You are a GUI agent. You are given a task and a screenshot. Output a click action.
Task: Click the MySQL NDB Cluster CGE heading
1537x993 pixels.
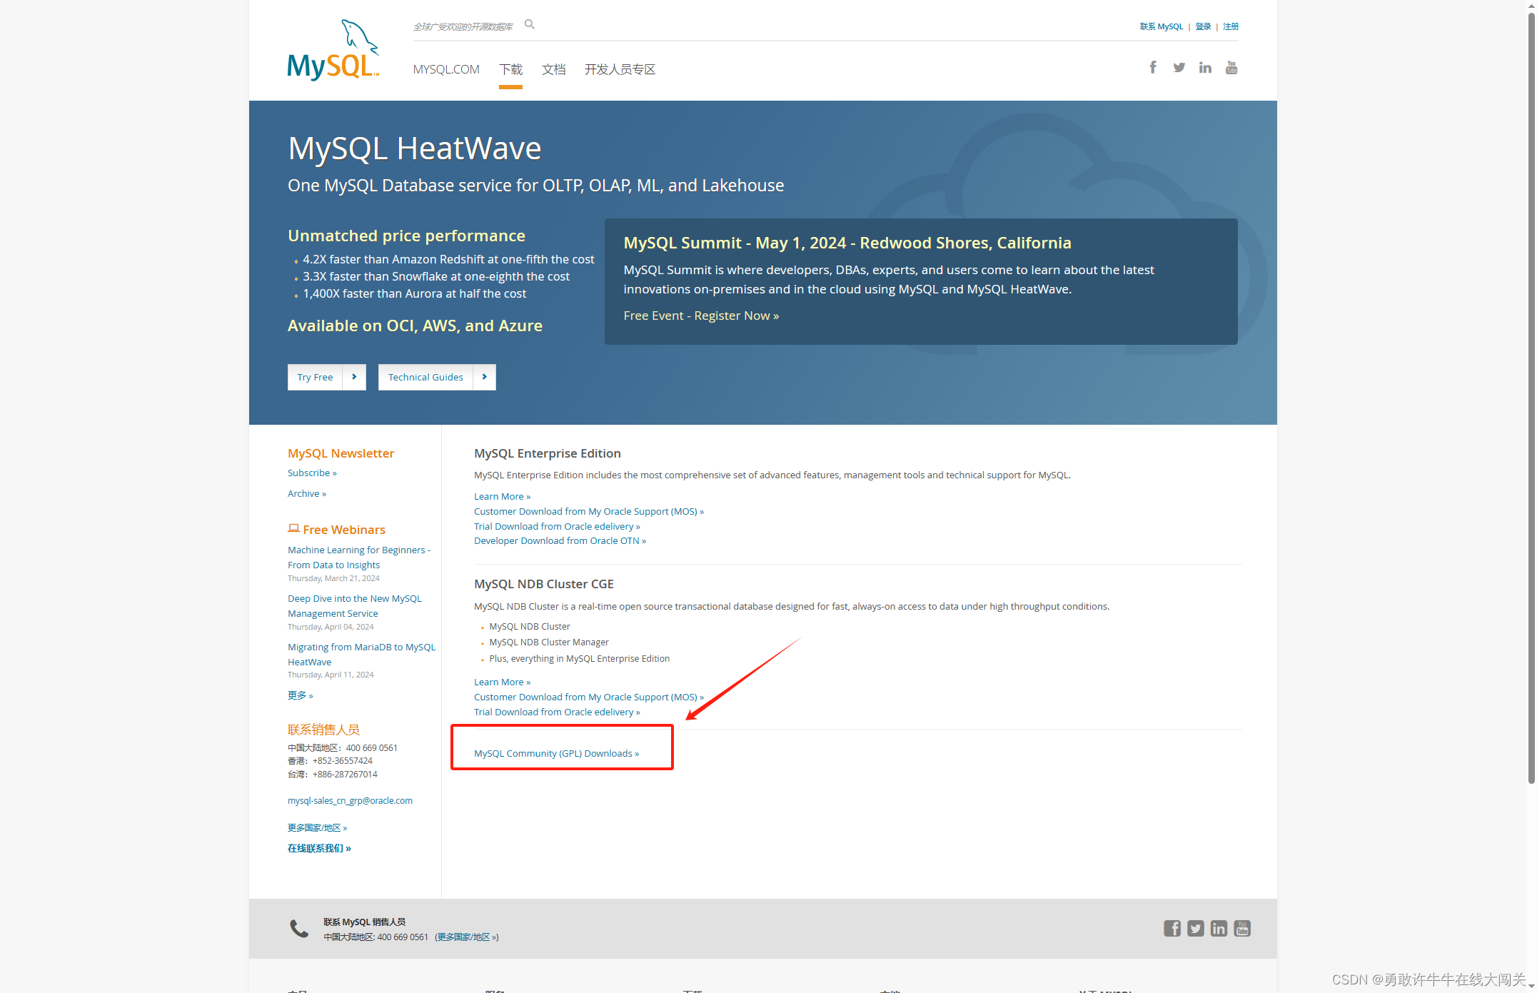[x=544, y=584]
